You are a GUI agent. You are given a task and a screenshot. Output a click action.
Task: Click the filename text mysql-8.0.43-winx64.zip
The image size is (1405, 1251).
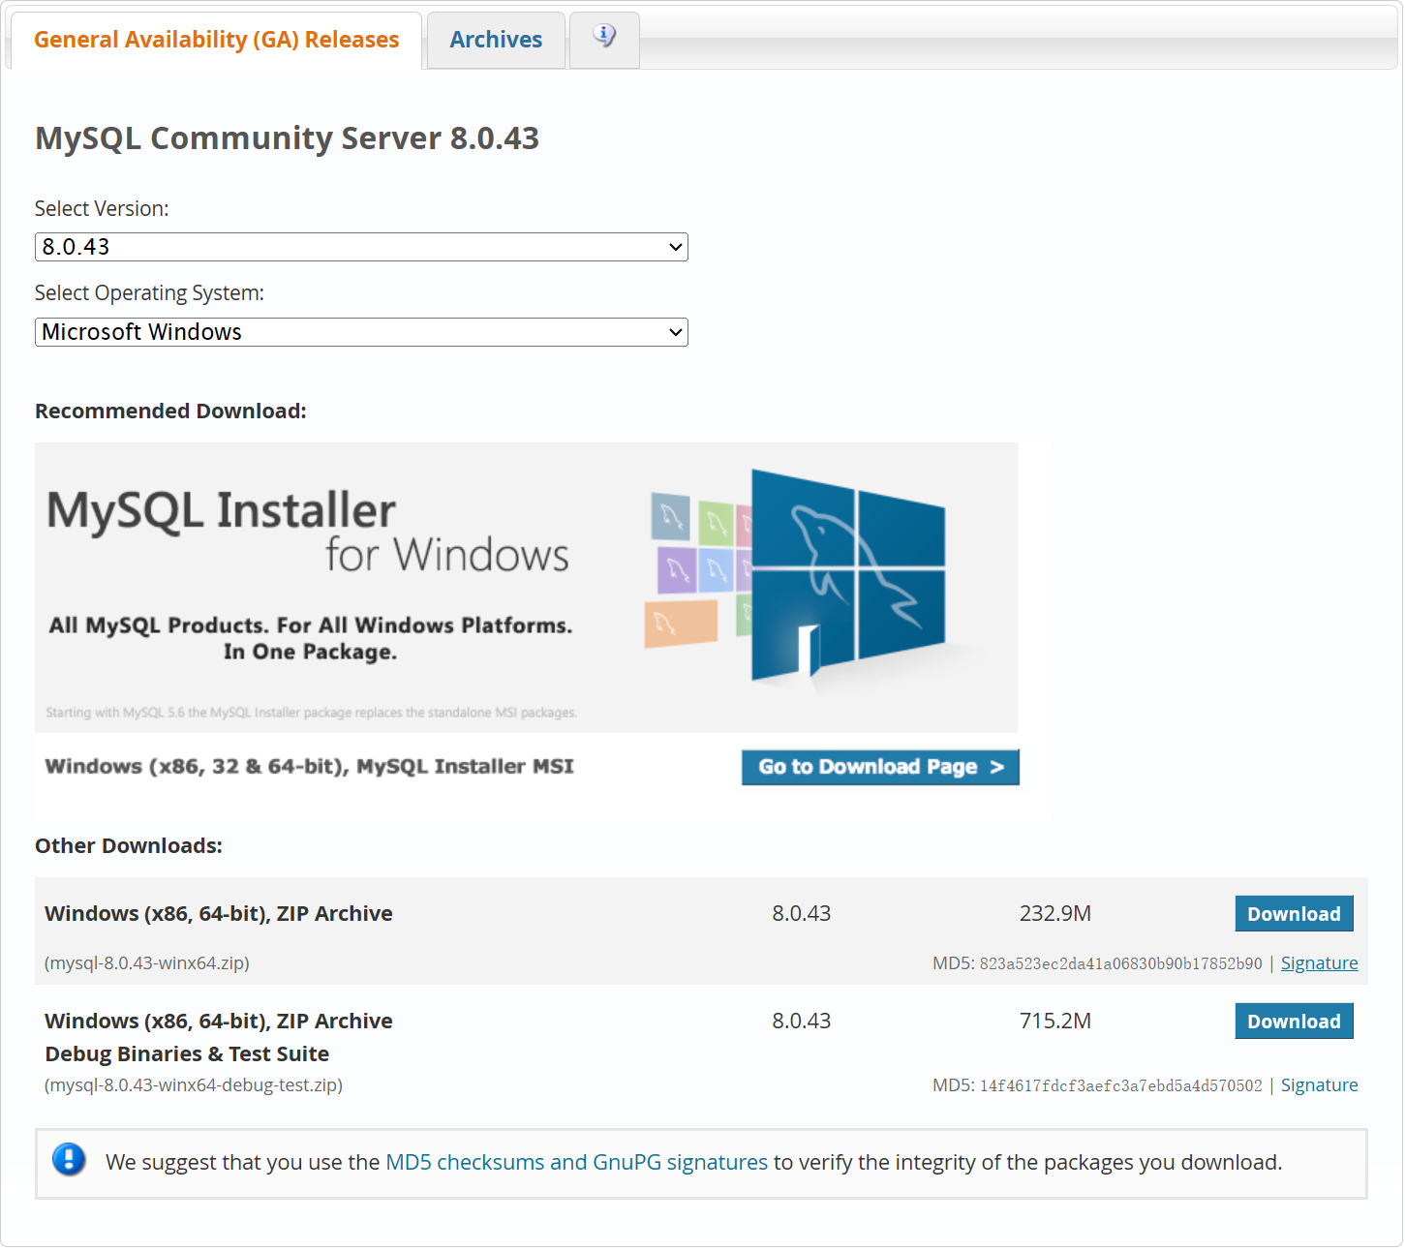coord(147,963)
